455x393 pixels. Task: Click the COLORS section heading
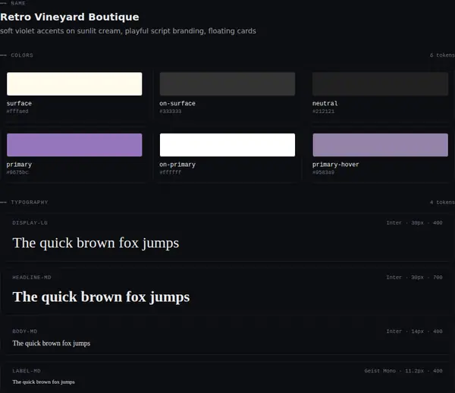(22, 55)
